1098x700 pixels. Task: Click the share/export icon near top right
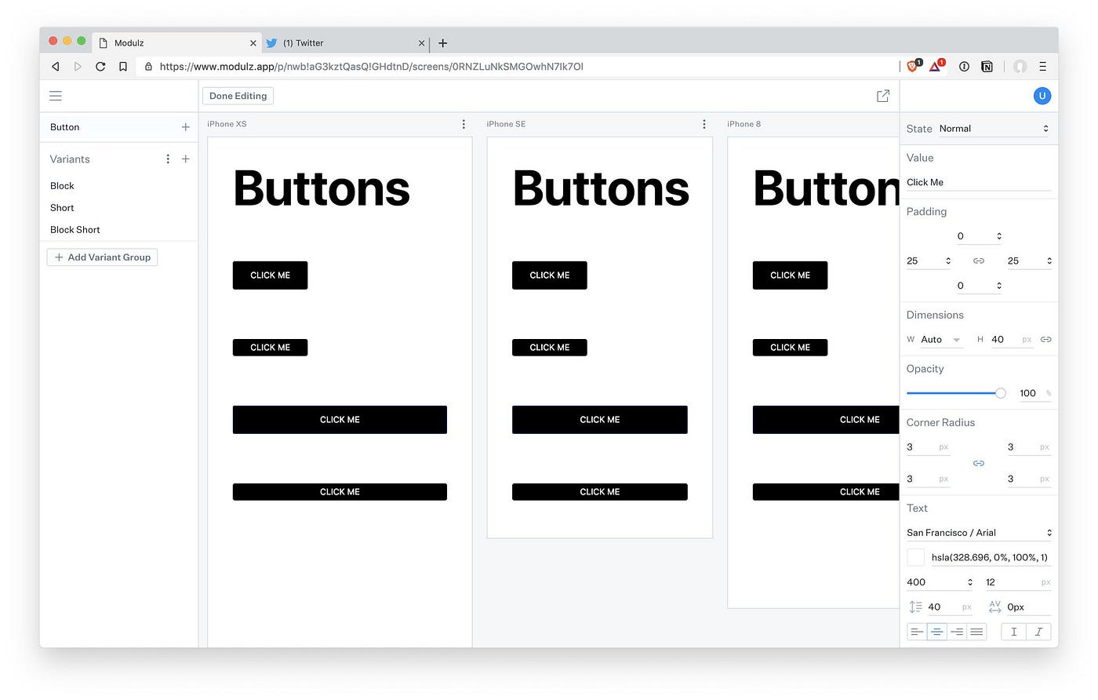click(882, 95)
